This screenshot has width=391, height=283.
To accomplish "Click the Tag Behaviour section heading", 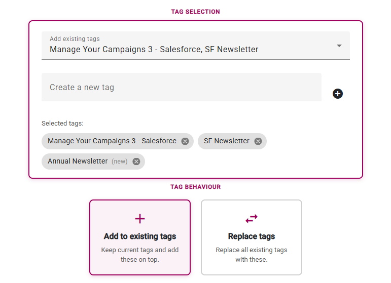I will click(196, 187).
